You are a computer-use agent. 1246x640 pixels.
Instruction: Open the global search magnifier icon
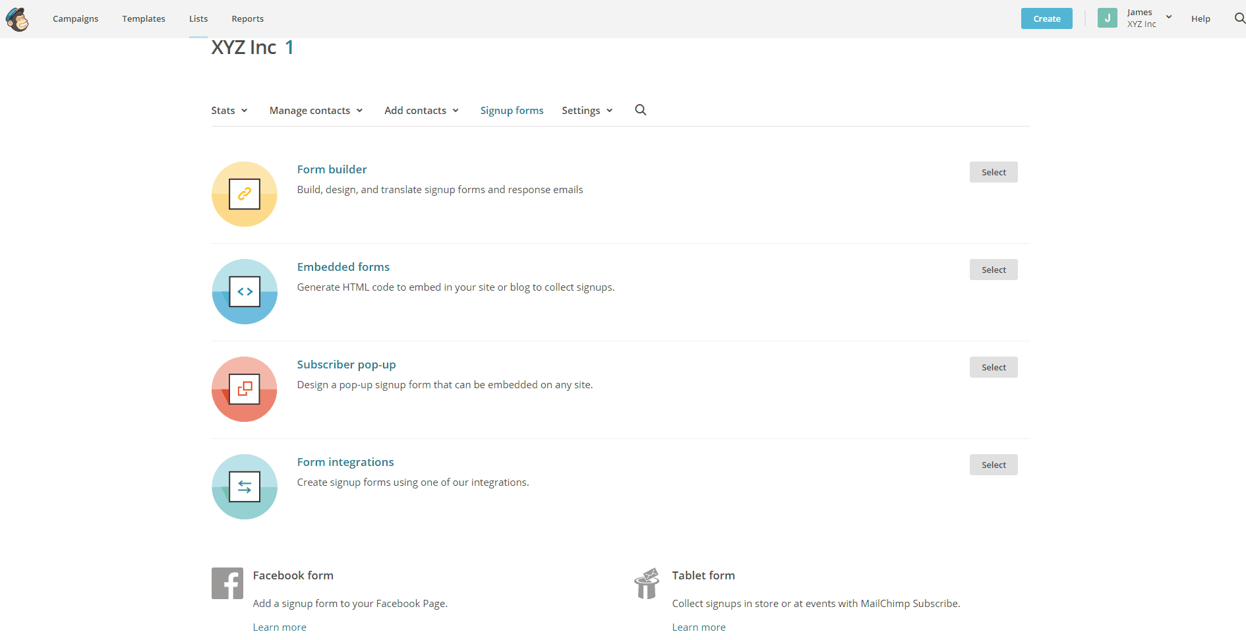pyautogui.click(x=1239, y=18)
